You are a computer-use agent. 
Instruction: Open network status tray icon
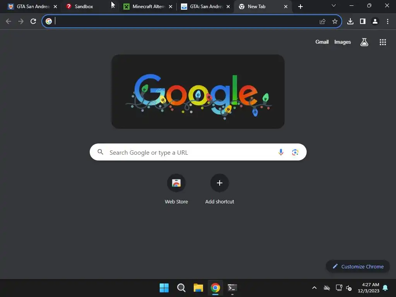339,288
